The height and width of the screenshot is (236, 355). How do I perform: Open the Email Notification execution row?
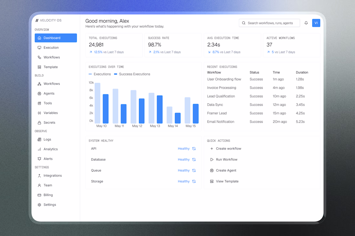(262, 122)
